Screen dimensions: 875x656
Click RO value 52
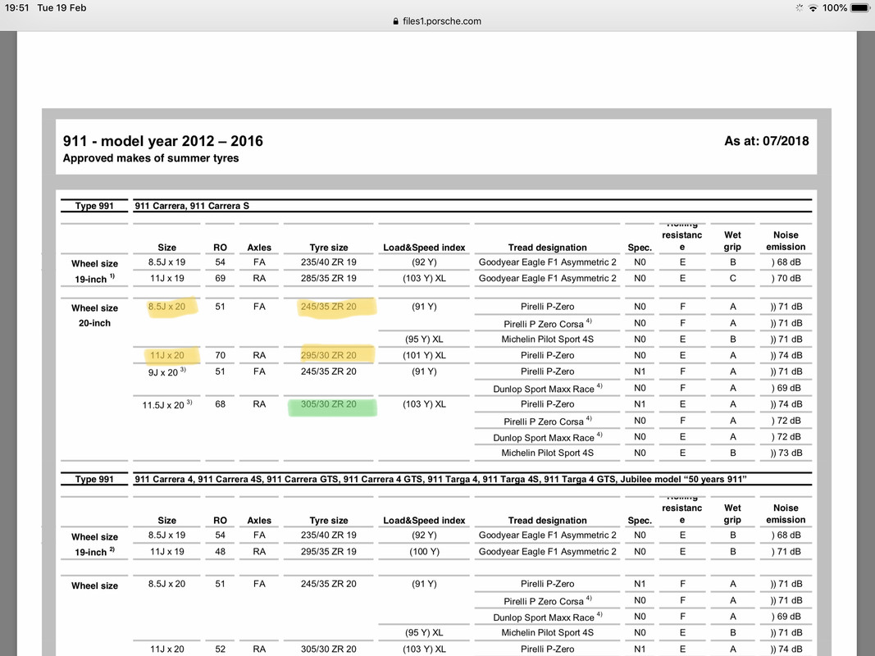pos(221,649)
